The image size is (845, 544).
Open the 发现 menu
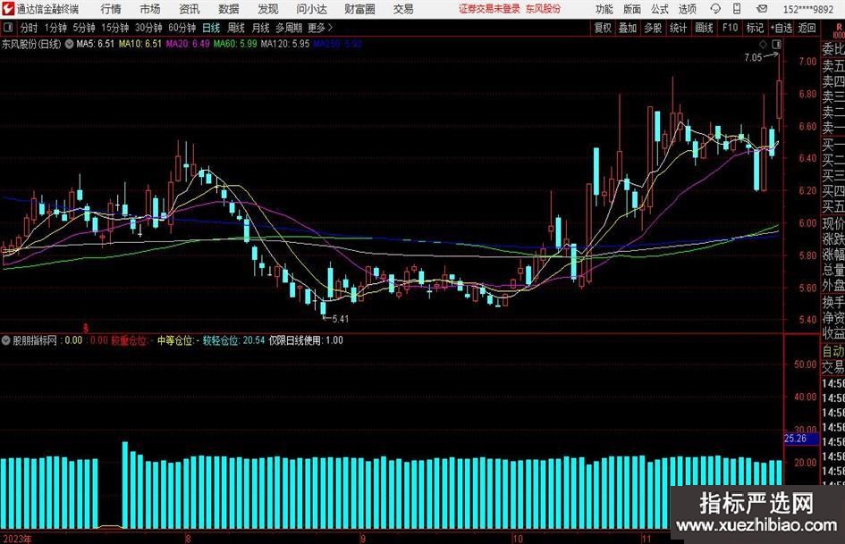coord(268,9)
